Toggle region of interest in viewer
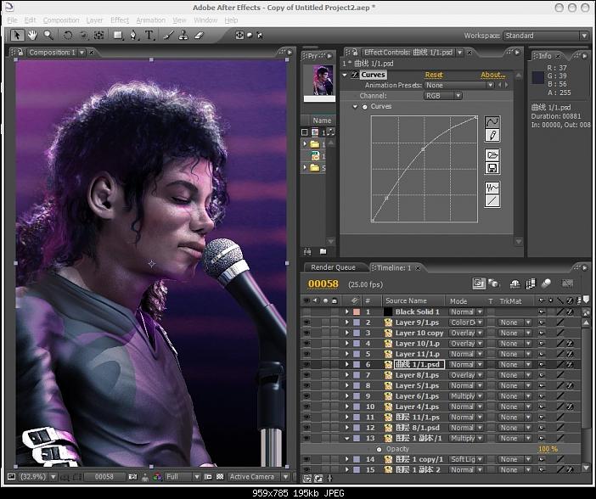The image size is (596, 499). [208, 477]
